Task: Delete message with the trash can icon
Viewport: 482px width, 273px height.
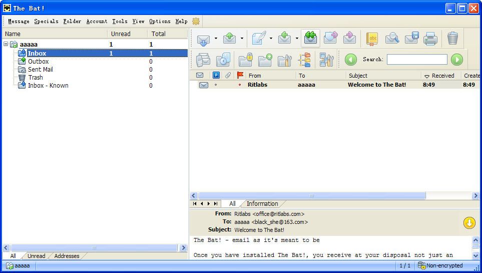Action: (x=452, y=39)
